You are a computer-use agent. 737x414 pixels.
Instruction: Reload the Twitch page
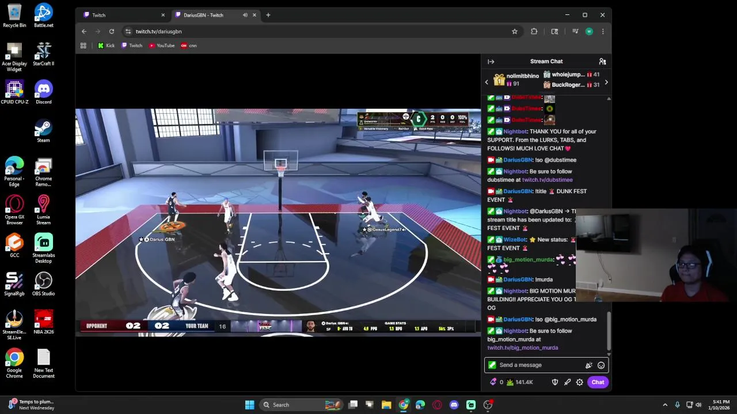pyautogui.click(x=112, y=32)
